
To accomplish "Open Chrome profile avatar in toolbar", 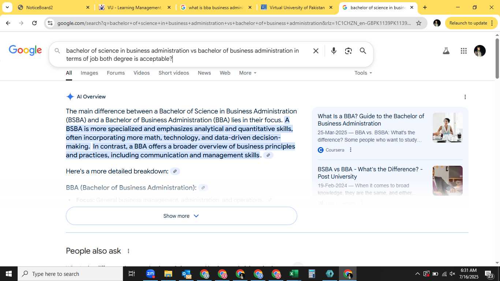I will tap(437, 23).
